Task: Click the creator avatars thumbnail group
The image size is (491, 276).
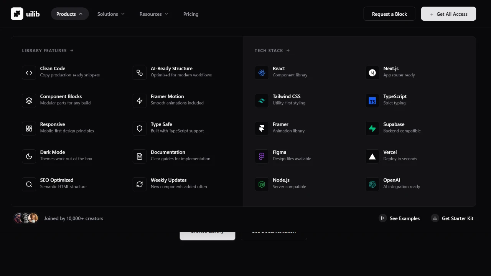Action: pos(25,218)
